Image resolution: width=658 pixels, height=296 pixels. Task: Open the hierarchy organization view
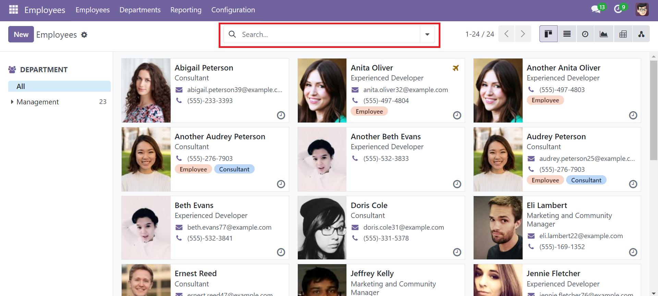[x=641, y=34]
